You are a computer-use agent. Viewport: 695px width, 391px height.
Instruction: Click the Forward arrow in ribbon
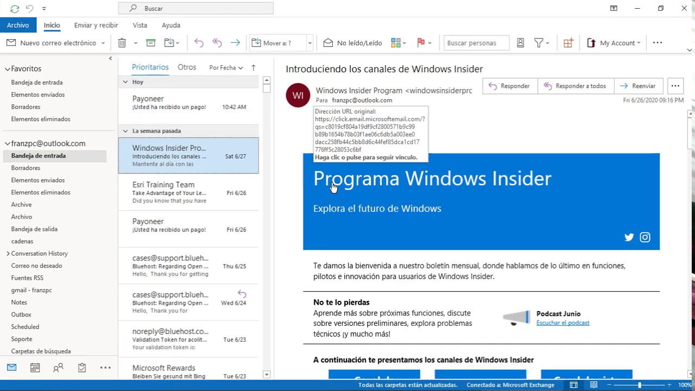pyautogui.click(x=235, y=43)
